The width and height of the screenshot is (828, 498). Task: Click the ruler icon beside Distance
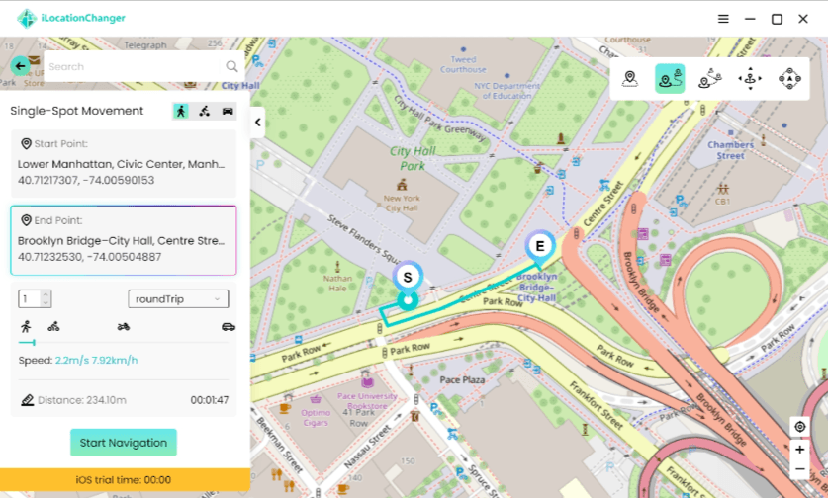click(28, 400)
